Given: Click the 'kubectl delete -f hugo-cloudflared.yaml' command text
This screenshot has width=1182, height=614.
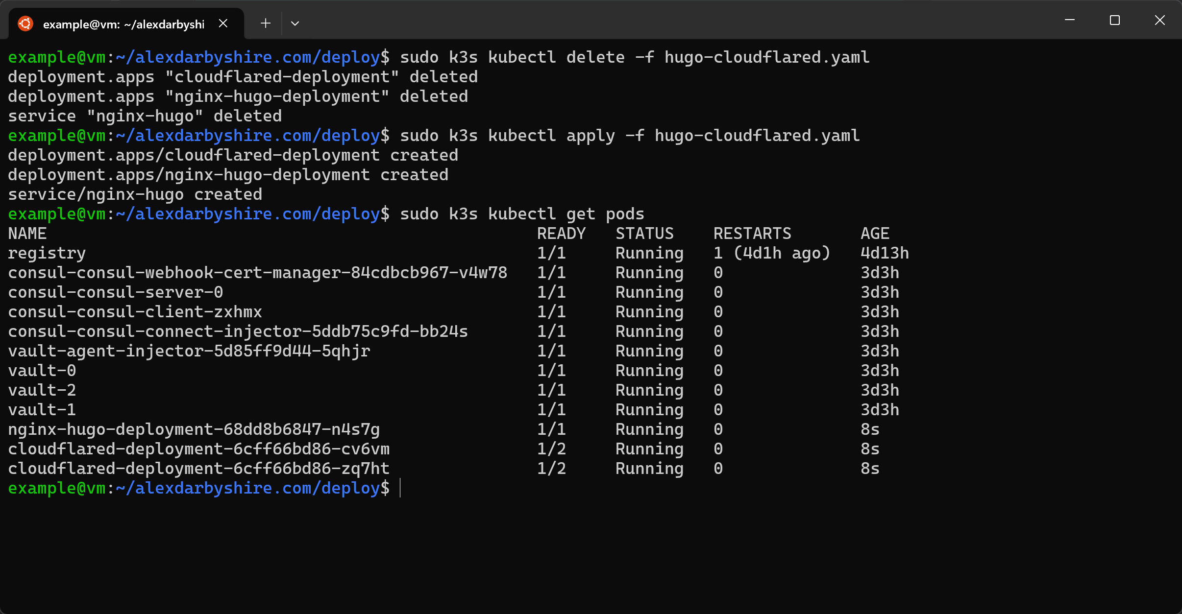Looking at the screenshot, I should (679, 57).
